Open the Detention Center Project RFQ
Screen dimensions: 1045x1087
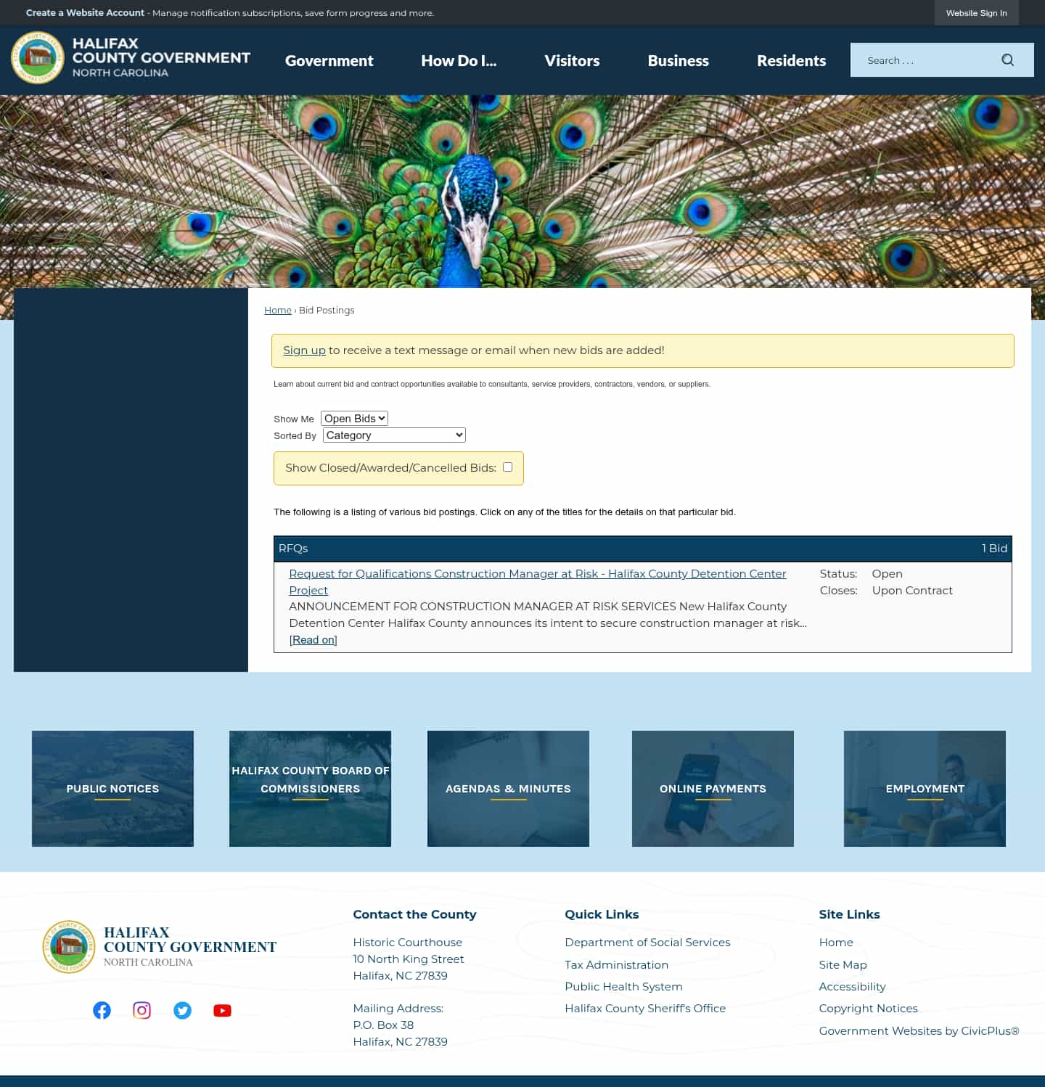coord(537,573)
